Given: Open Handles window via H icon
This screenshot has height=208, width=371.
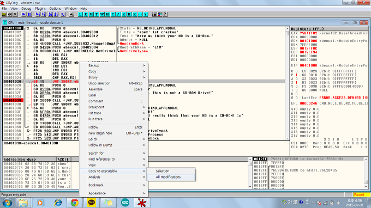Looking at the screenshot, I should pyautogui.click(x=107, y=14).
